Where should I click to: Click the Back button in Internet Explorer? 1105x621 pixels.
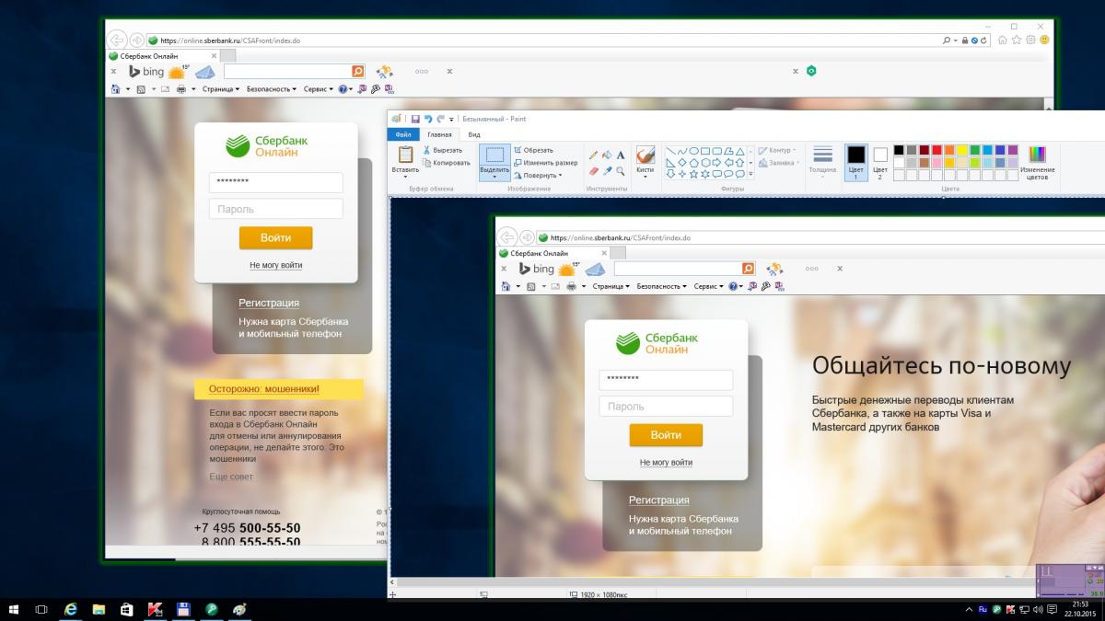click(117, 40)
